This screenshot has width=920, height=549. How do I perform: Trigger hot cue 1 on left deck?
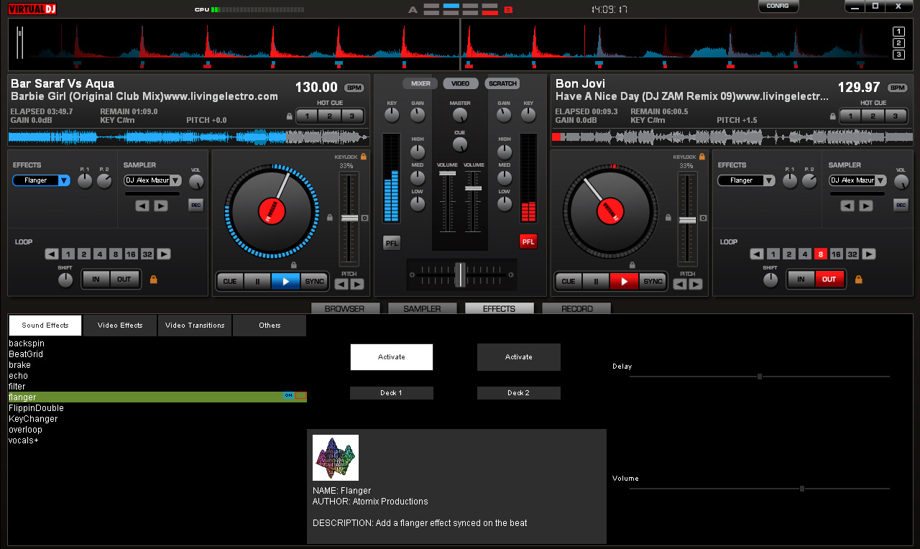click(x=307, y=116)
